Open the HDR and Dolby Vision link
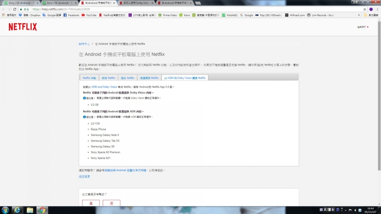 point(104,87)
